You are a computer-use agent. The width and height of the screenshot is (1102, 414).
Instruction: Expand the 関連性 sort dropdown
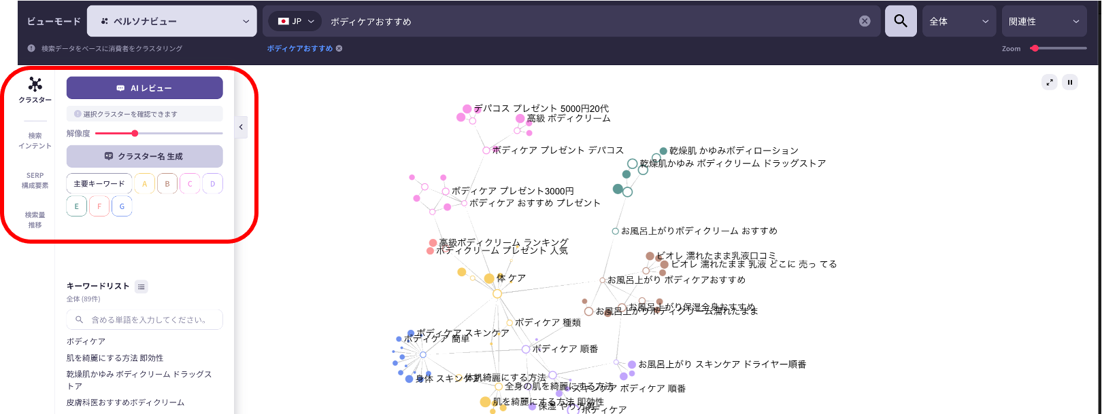1043,22
